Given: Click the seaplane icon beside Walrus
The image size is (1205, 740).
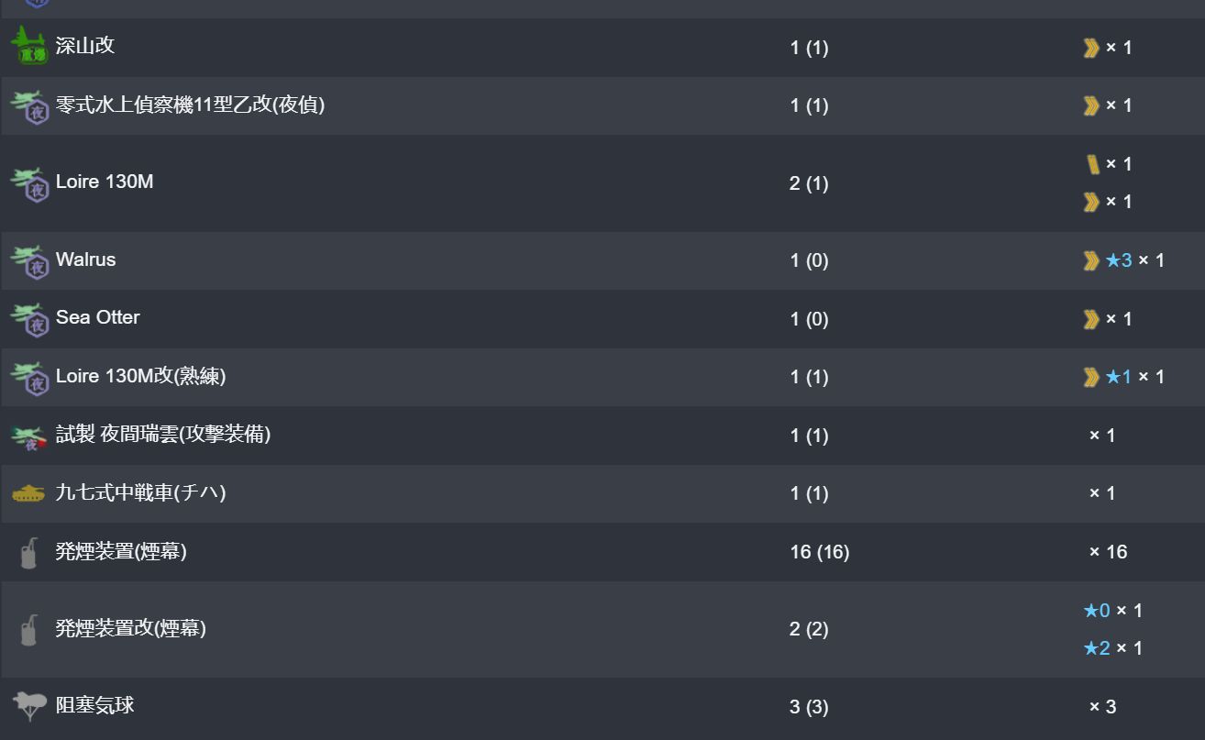Looking at the screenshot, I should coord(29,260).
